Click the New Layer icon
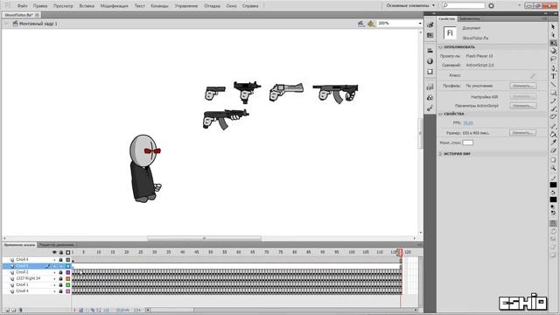Viewport: 560px width, 315px height. 8,310
